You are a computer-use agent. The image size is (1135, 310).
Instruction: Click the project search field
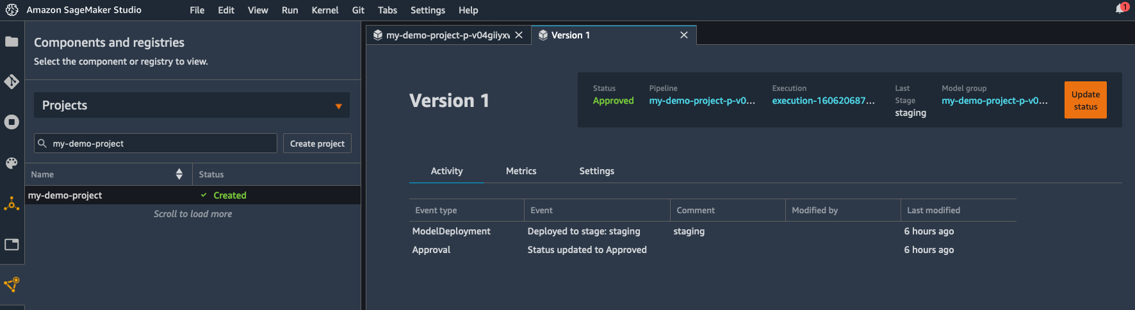156,143
